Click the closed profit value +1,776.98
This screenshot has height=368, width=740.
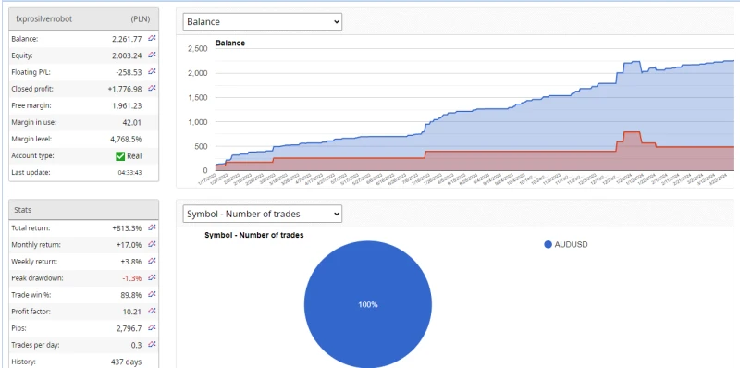point(125,89)
